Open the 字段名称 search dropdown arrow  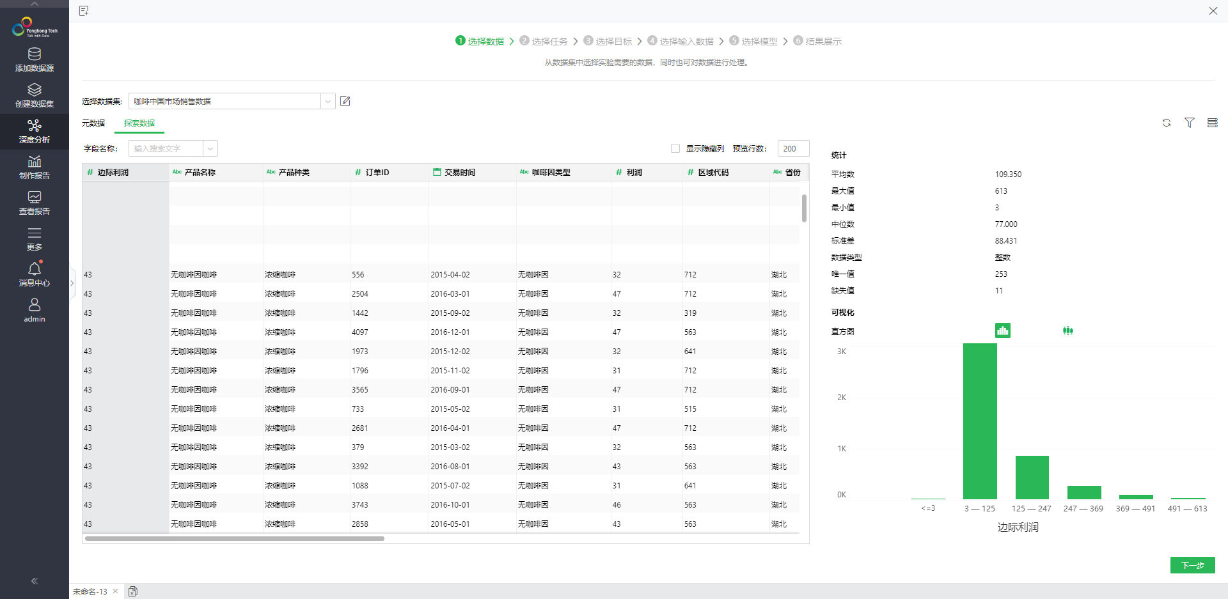[x=210, y=148]
